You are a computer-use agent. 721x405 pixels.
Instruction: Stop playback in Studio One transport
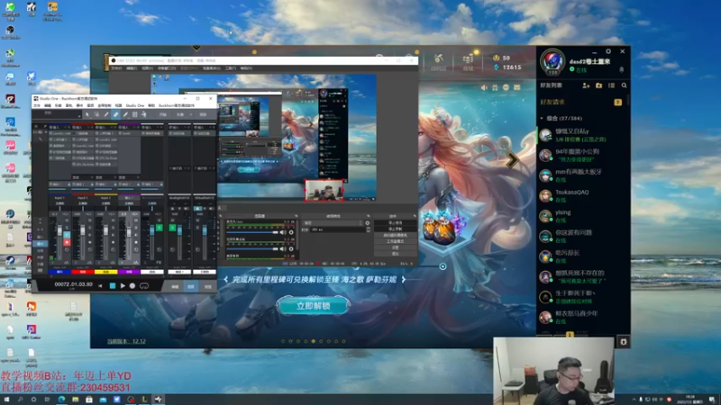(x=112, y=285)
